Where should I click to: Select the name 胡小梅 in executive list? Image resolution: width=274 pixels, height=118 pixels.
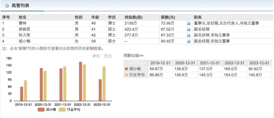pyautogui.click(x=25, y=41)
